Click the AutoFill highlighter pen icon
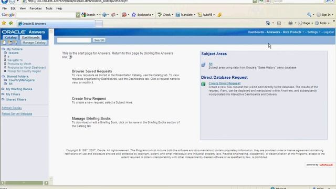The image size is (336, 189). 219,15
